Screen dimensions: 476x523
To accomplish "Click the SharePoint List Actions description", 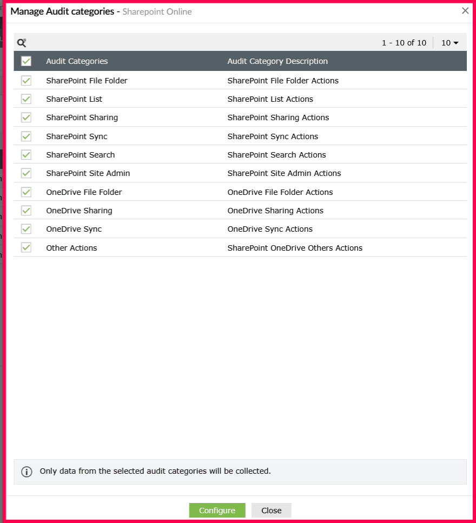I will (x=270, y=99).
